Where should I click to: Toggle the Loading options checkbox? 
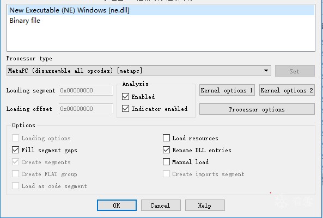15,138
